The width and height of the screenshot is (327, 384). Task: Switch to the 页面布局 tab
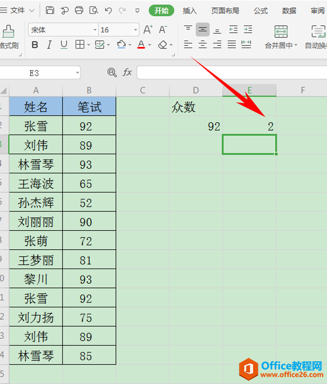click(225, 11)
